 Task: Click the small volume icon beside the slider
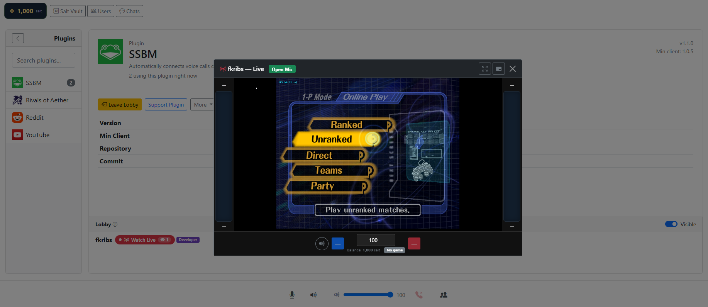point(337,295)
